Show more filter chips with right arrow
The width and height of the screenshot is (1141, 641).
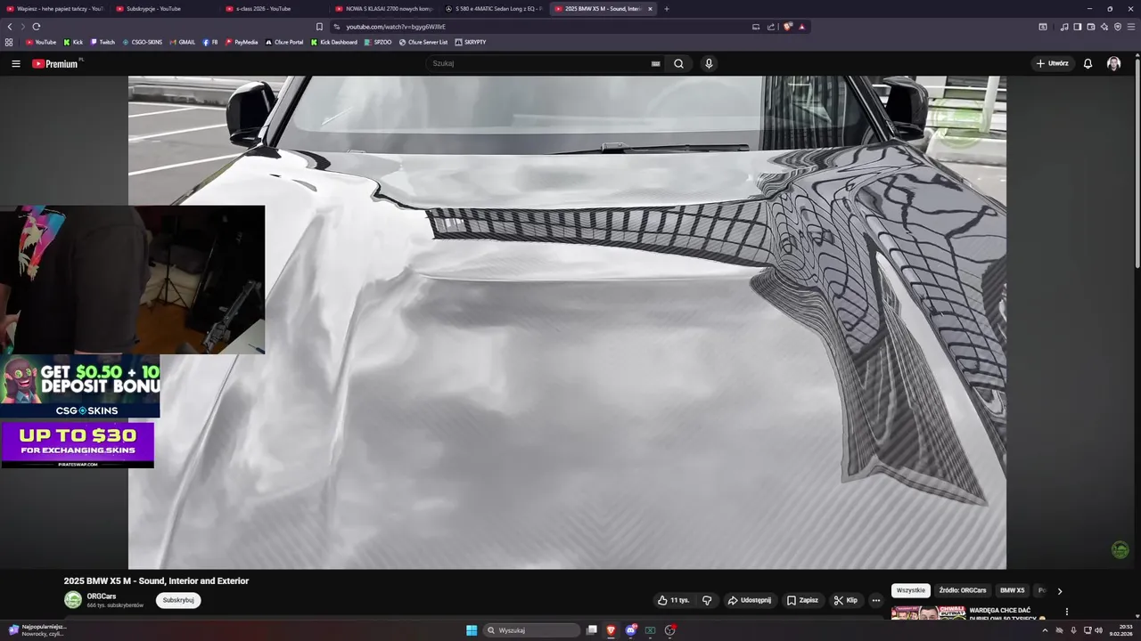[x=1060, y=590]
